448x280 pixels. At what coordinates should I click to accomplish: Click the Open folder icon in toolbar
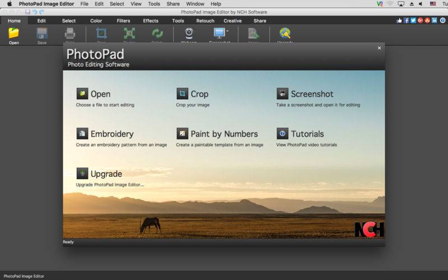[x=13, y=33]
